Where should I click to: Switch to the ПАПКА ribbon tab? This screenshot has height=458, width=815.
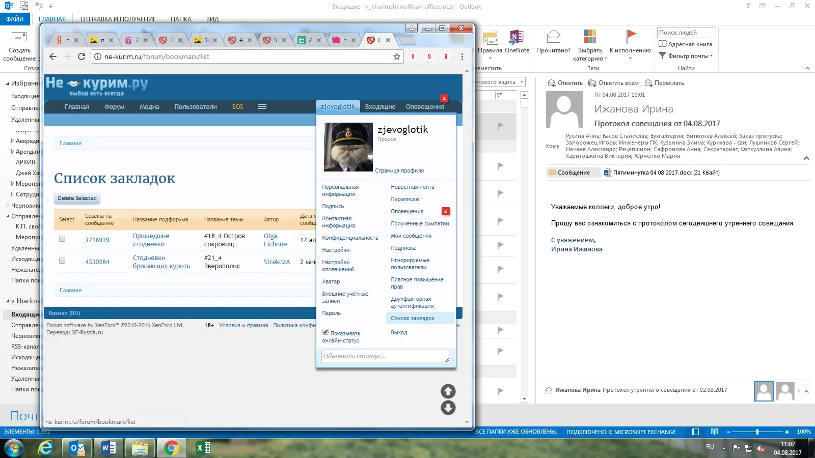181,19
